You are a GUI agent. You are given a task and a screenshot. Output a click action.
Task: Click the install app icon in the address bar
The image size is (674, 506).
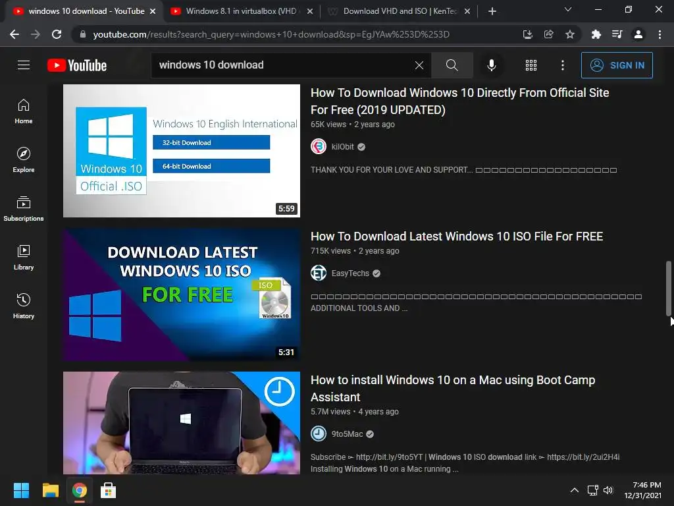coord(527,34)
